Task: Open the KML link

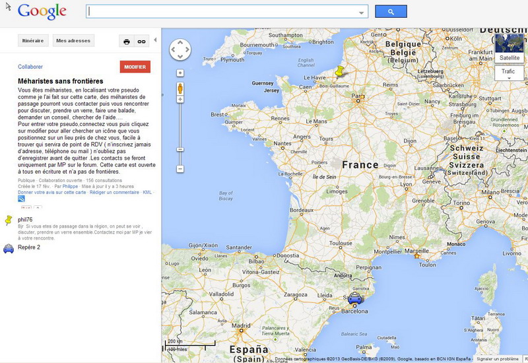Action: pos(147,192)
